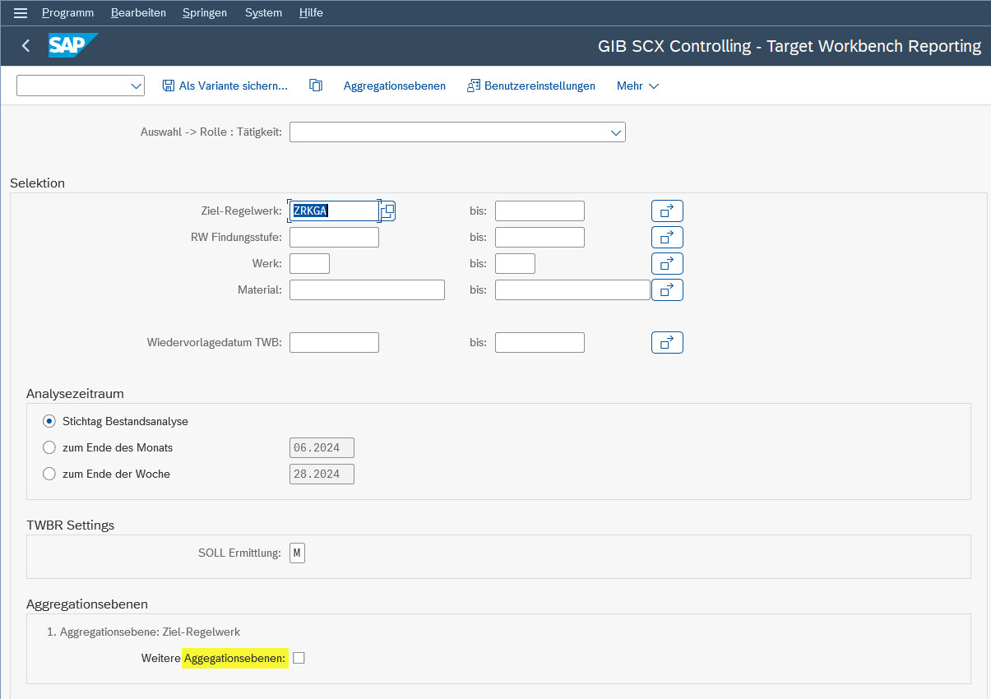The height and width of the screenshot is (699, 991).
Task: Select Stichtag Bestandsanalyse radio button
Action: [x=49, y=421]
